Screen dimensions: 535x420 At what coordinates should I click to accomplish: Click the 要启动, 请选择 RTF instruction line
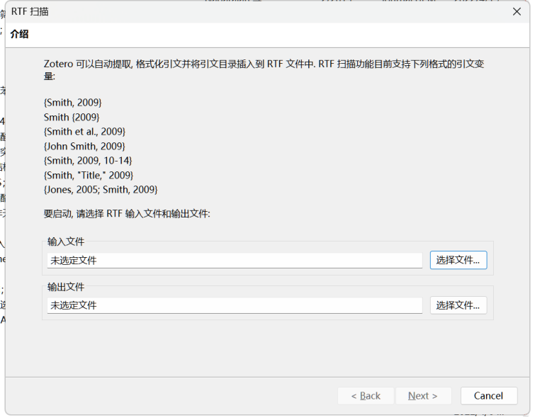[128, 215]
